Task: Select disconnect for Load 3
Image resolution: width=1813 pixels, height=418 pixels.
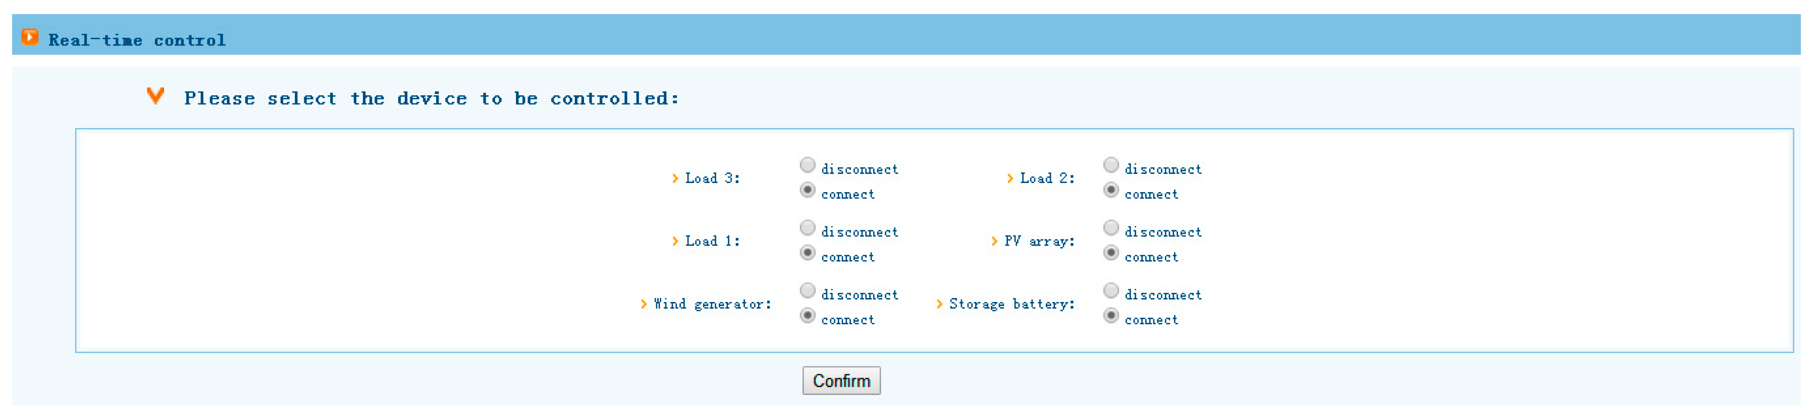Action: pyautogui.click(x=807, y=165)
